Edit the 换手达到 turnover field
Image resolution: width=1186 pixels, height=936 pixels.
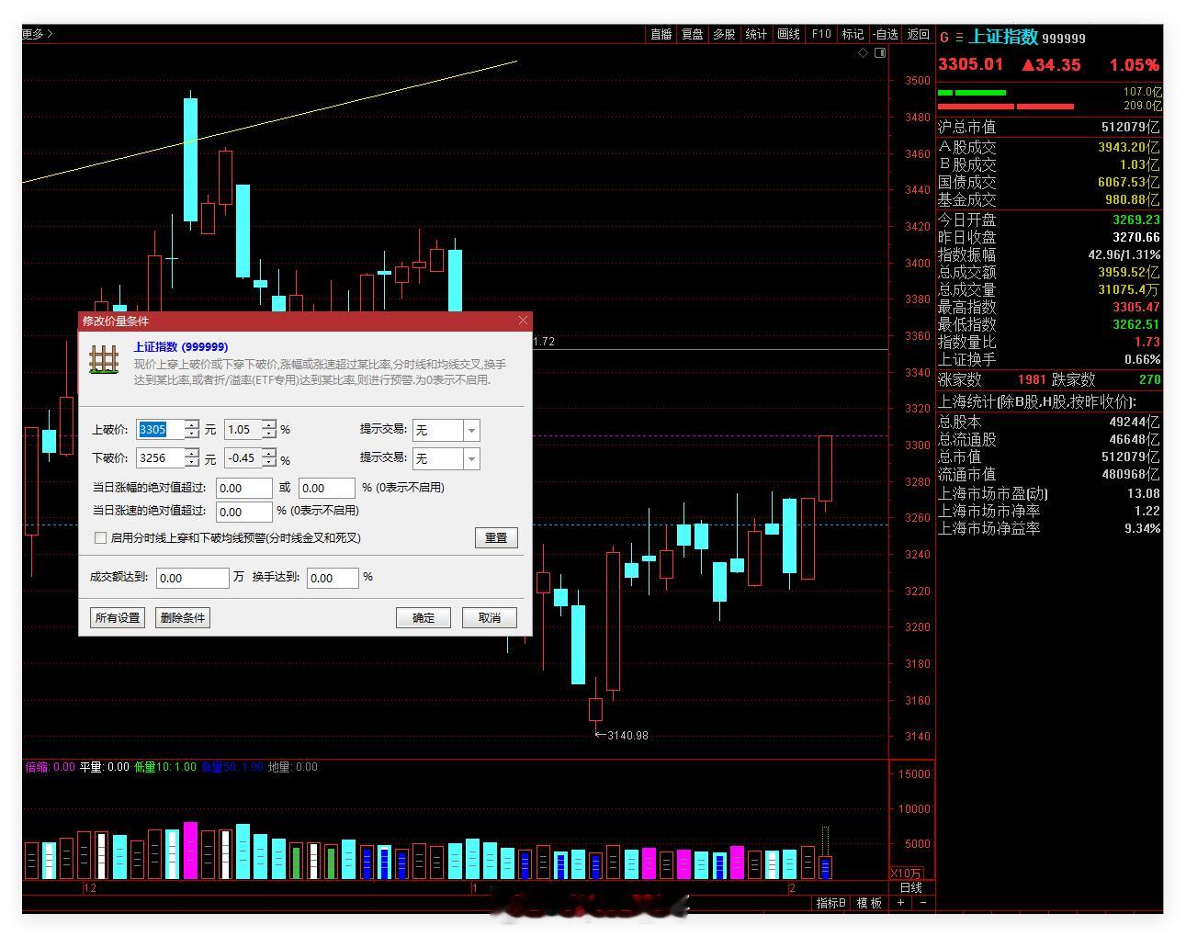[332, 578]
